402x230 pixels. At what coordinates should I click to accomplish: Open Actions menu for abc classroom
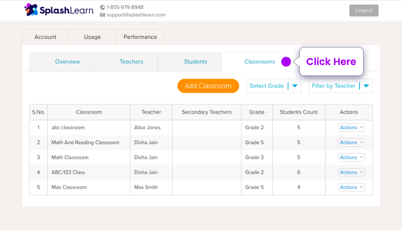pyautogui.click(x=351, y=127)
